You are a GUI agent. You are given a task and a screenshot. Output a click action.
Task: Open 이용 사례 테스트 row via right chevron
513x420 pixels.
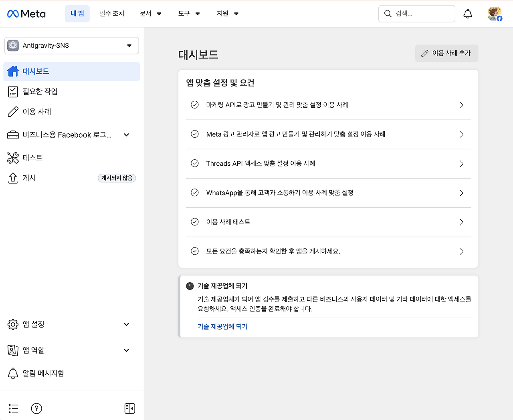point(462,222)
